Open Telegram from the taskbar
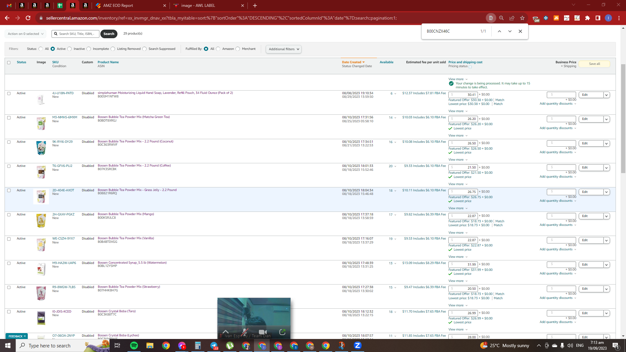The height and width of the screenshot is (352, 626). (214, 345)
